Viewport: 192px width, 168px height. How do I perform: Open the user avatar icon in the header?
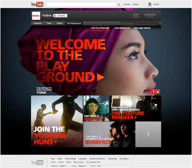[150, 4]
